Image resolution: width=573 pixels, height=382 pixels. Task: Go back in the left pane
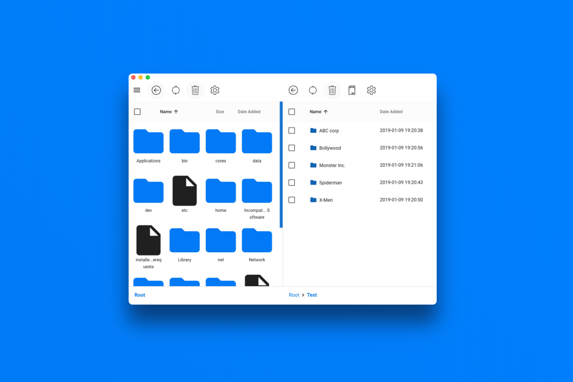pos(156,90)
